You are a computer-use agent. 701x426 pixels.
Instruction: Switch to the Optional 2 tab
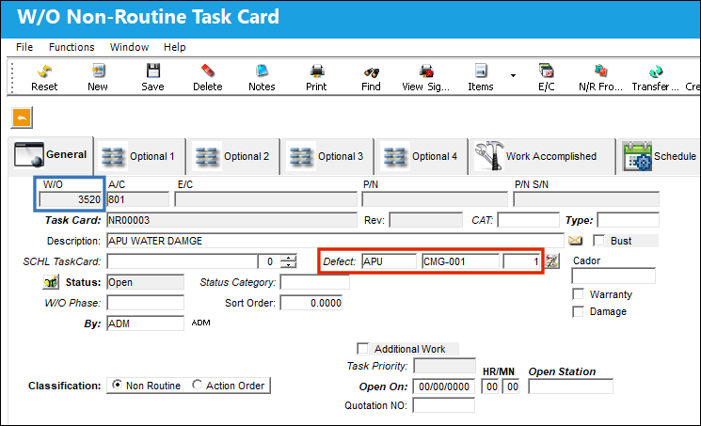[x=233, y=156]
